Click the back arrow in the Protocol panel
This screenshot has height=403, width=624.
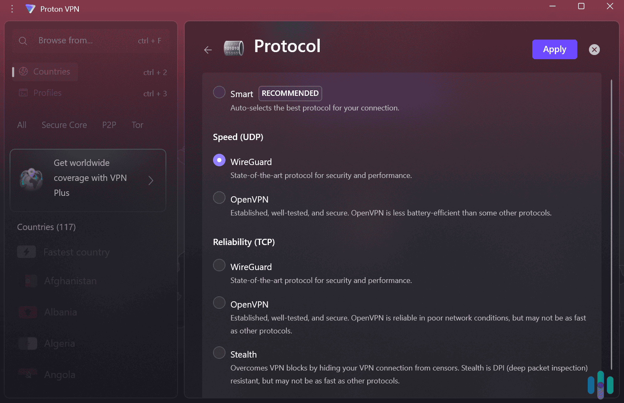pyautogui.click(x=208, y=50)
